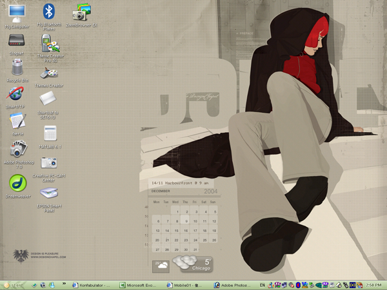Click the first quick launch checkmark icon
Viewport: 387px width, 290px height.
pos(34,285)
